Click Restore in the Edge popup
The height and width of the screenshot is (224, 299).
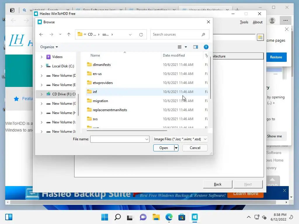coord(276,57)
